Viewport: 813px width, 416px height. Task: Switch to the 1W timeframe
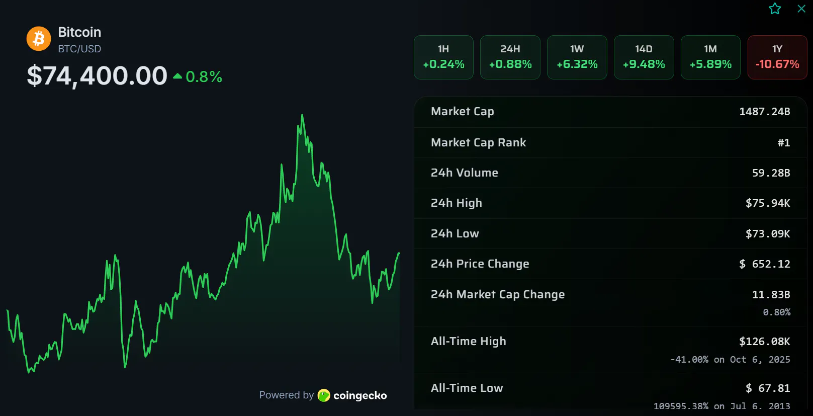coord(577,57)
